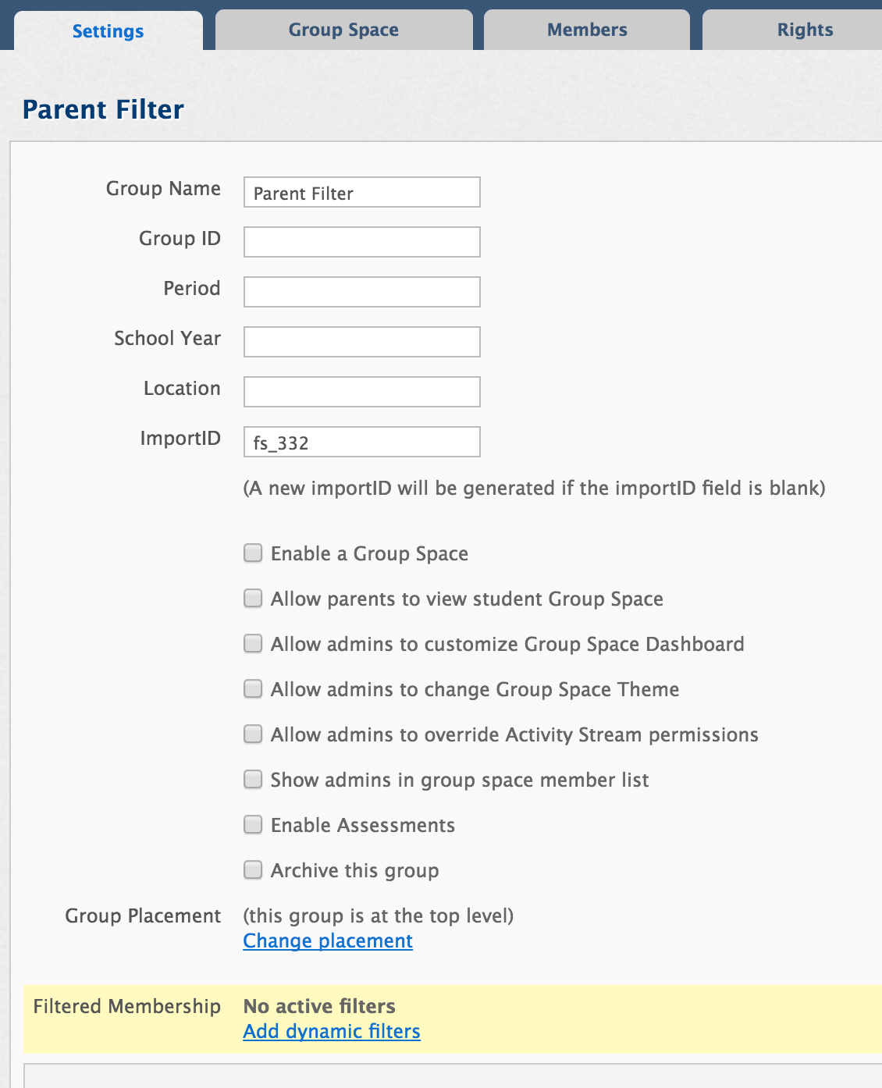Select the Settings tab
The width and height of the screenshot is (882, 1088).
coord(108,30)
